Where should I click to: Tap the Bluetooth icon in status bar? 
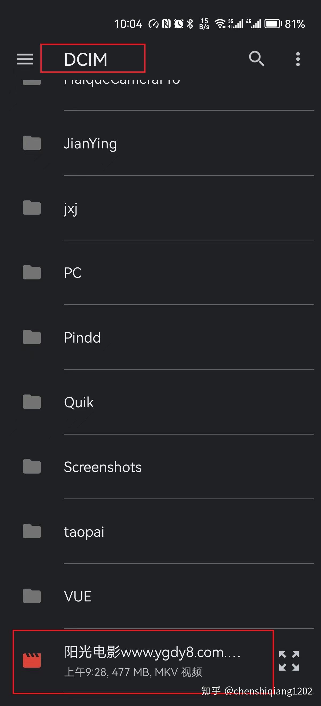pos(190,24)
